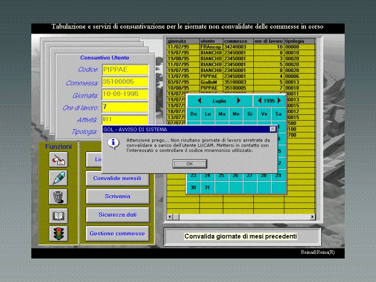Select the pen tool icon
The height and width of the screenshot is (282, 376).
[58, 178]
